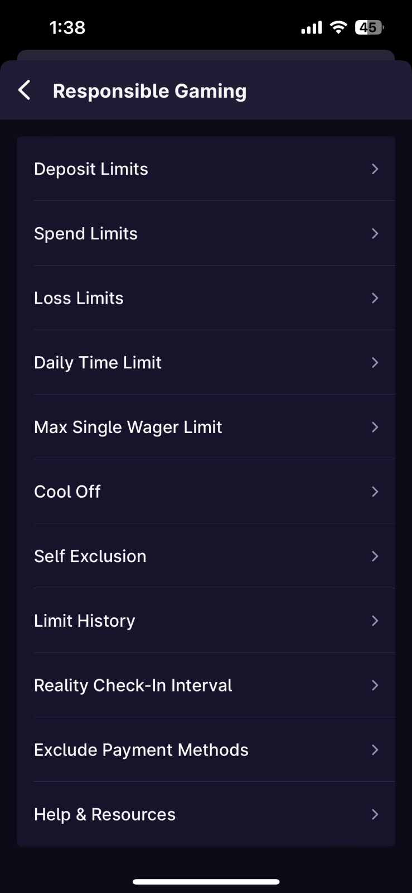The width and height of the screenshot is (412, 893).
Task: Tap chevron on Cool Off row
Action: click(375, 492)
